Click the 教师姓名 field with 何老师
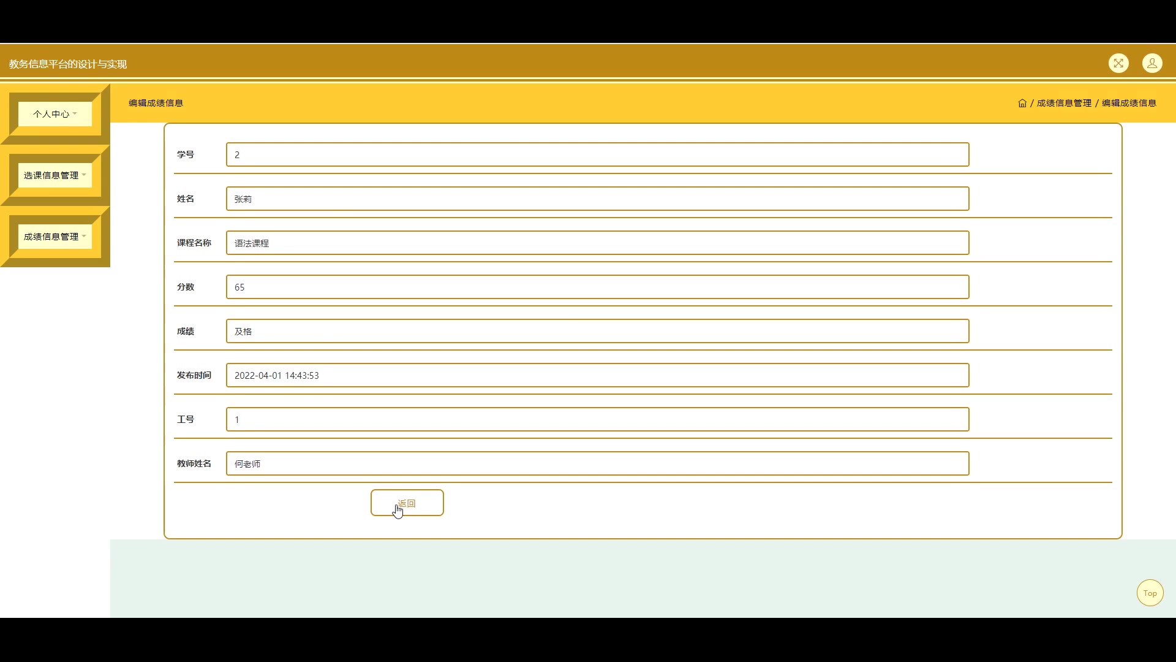 tap(598, 463)
